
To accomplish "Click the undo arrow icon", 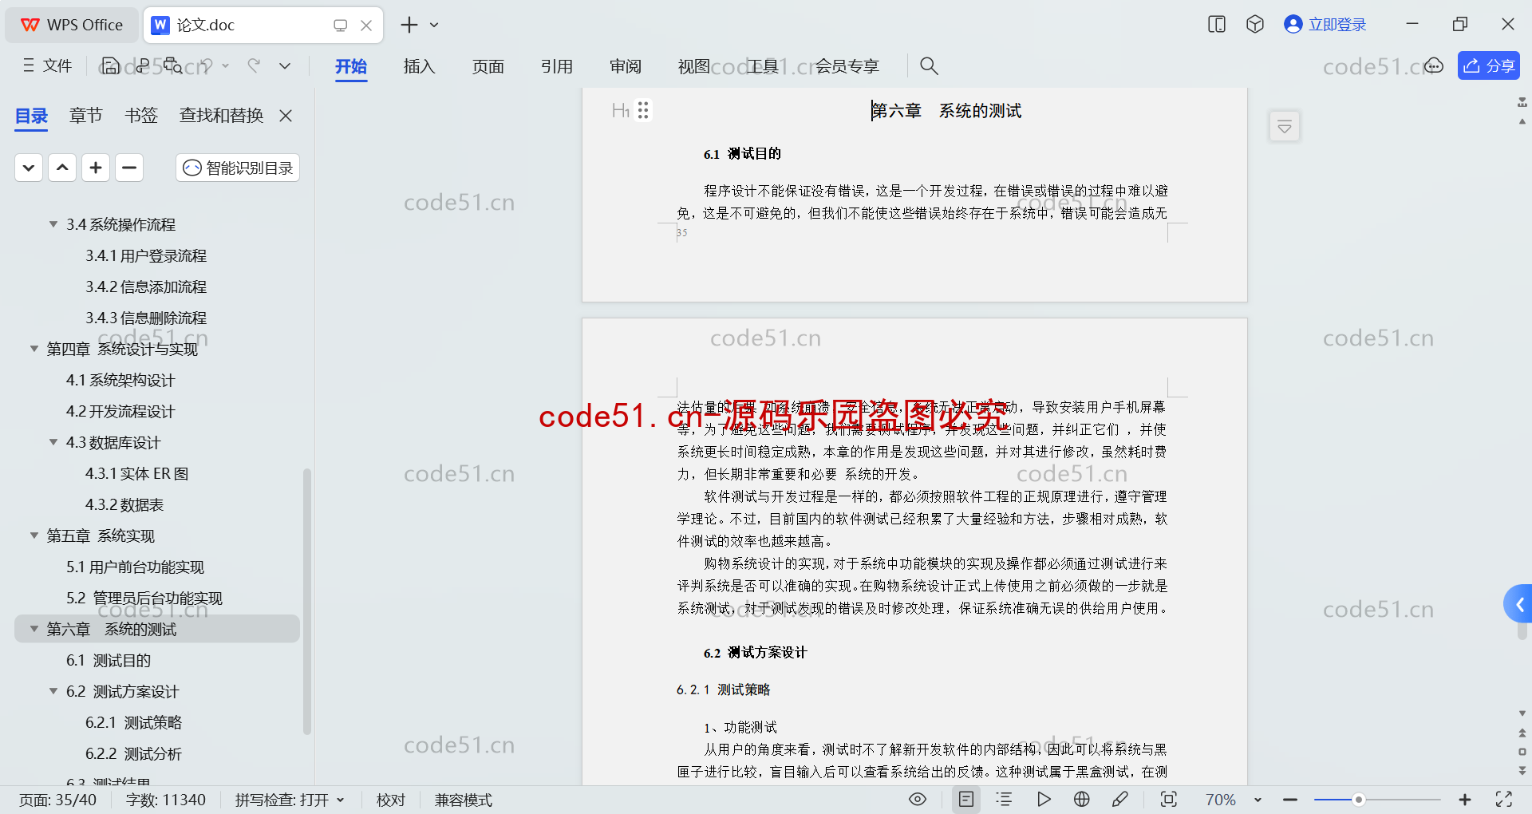I will coord(207,65).
